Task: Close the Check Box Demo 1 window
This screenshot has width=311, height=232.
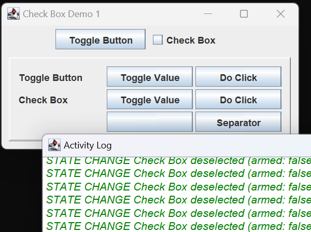Action: (280, 14)
